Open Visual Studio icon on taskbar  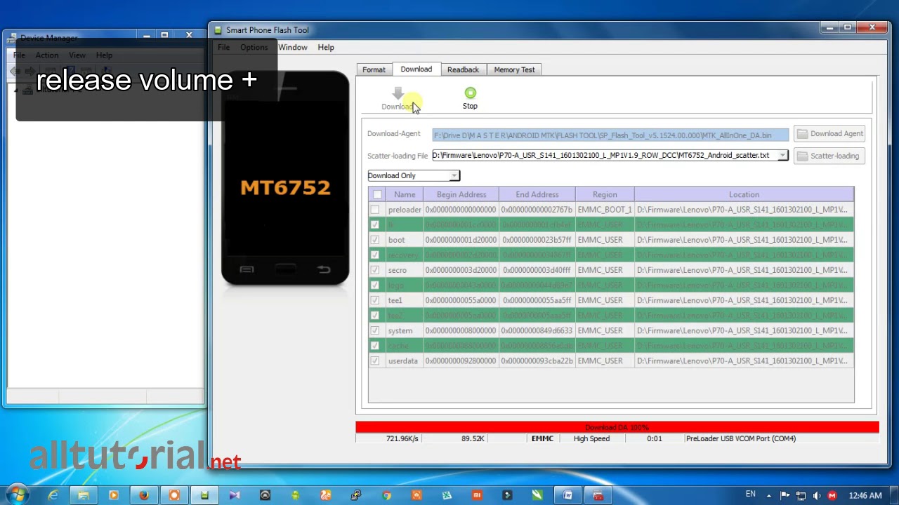coord(235,496)
